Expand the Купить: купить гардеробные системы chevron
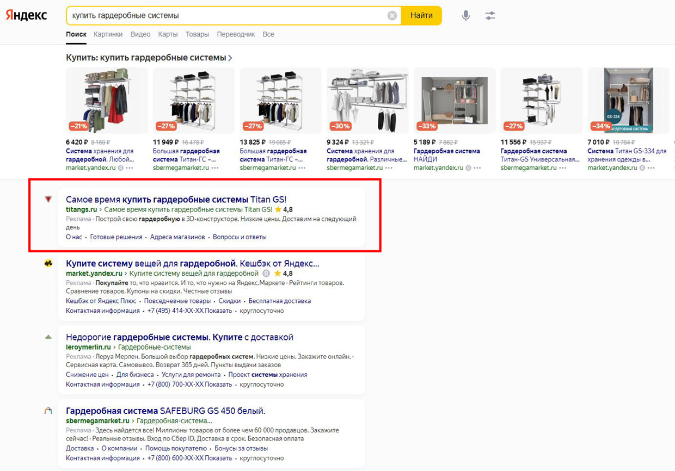This screenshot has width=675, height=471. point(230,58)
